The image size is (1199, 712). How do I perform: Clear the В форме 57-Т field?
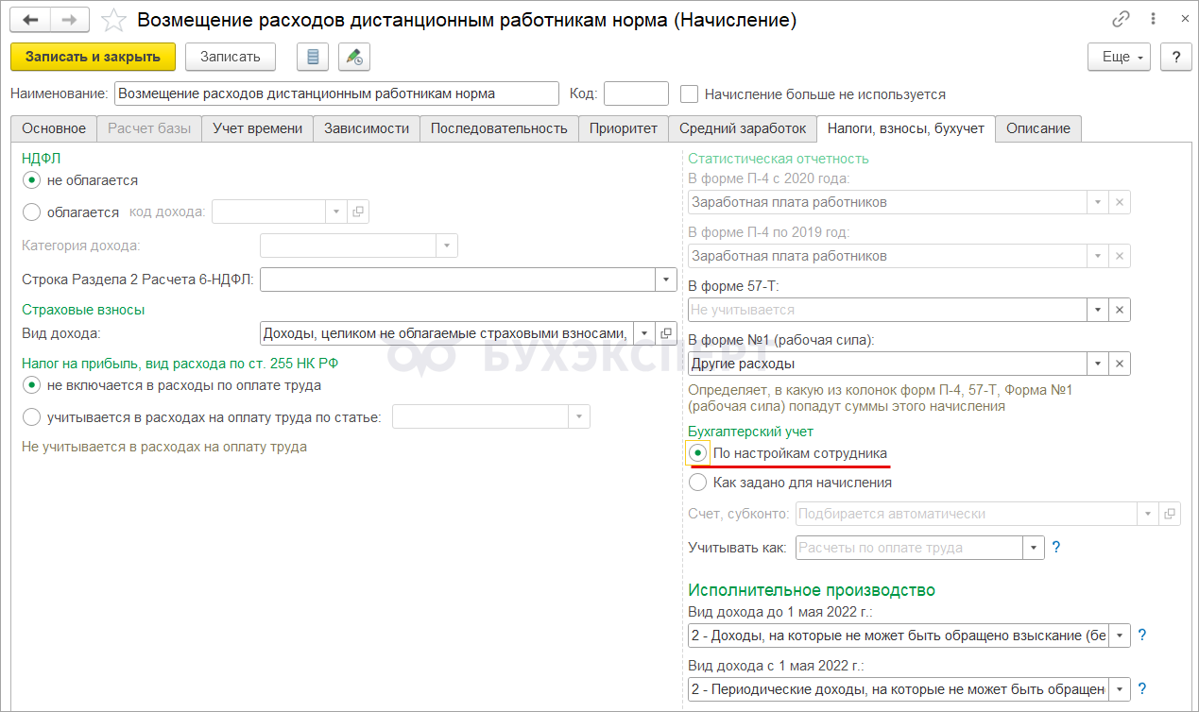click(1120, 310)
